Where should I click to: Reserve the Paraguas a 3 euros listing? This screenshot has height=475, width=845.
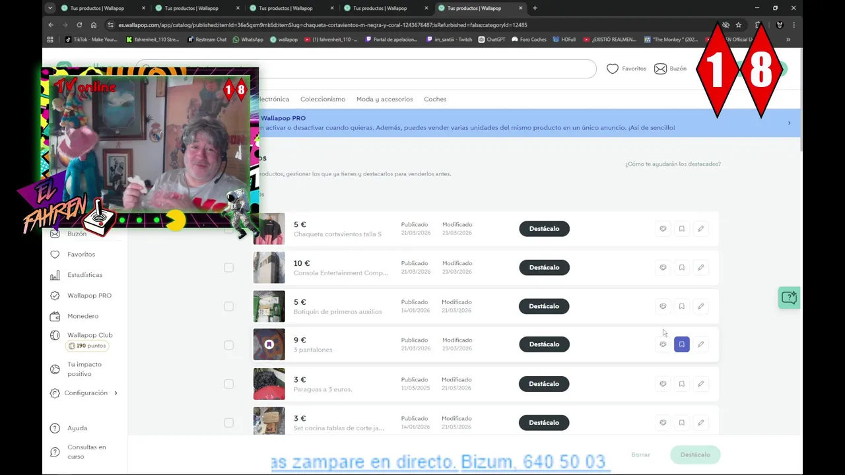(682, 384)
